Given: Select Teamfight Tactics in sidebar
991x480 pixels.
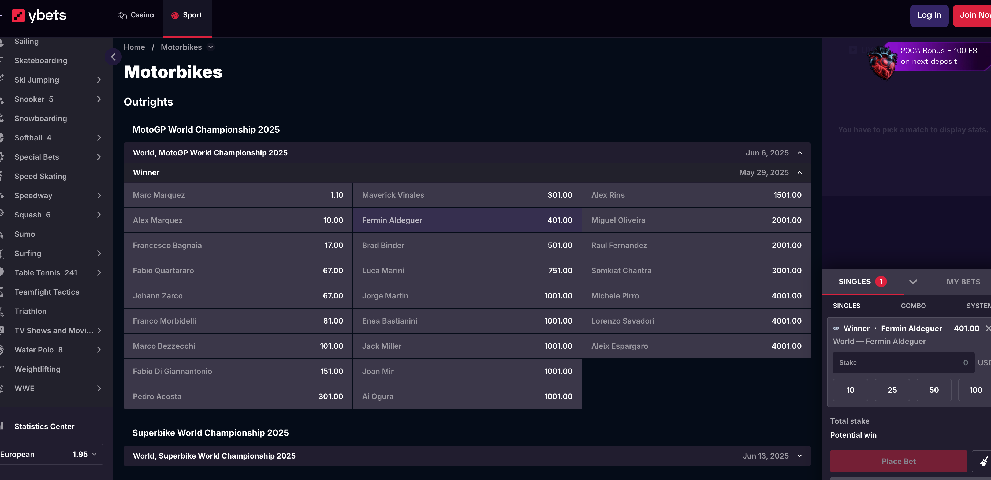Looking at the screenshot, I should pos(47,292).
